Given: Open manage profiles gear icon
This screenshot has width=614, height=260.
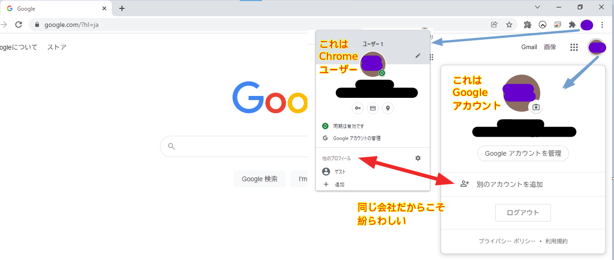Looking at the screenshot, I should click(418, 158).
